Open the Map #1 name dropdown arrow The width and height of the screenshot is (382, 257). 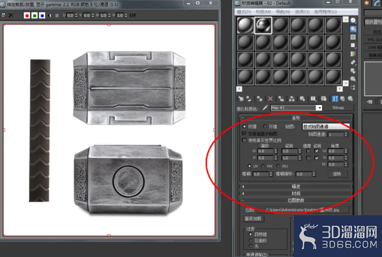click(x=319, y=108)
